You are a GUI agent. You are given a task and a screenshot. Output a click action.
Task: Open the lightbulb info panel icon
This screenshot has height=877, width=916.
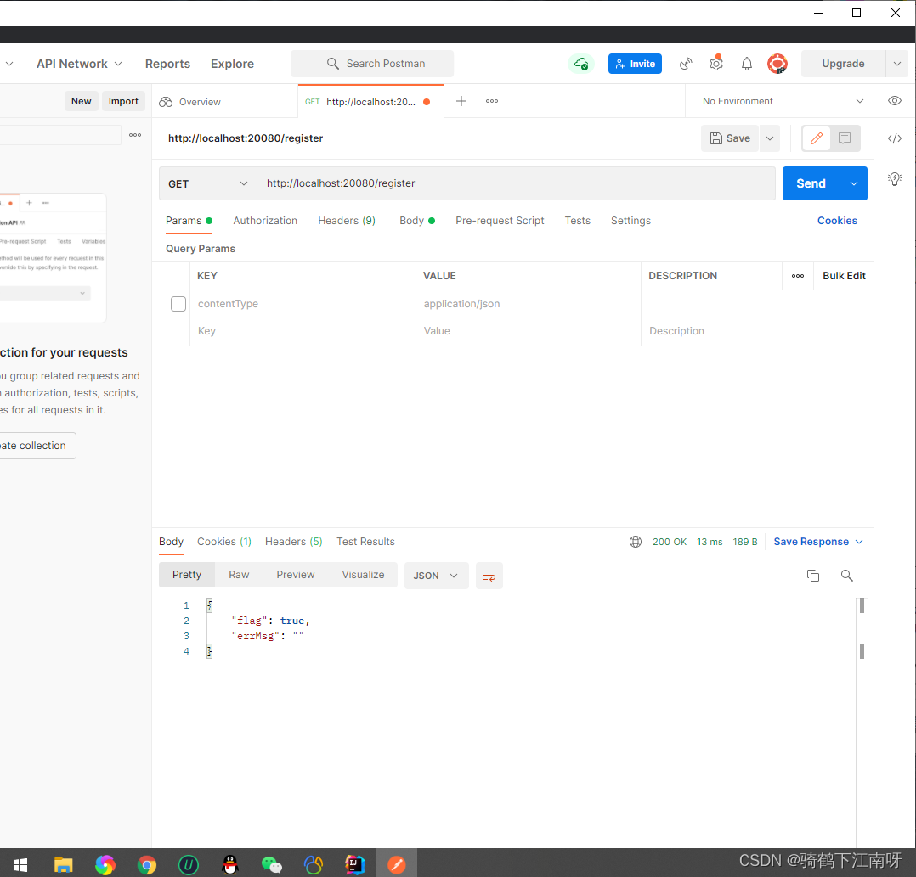(x=895, y=179)
